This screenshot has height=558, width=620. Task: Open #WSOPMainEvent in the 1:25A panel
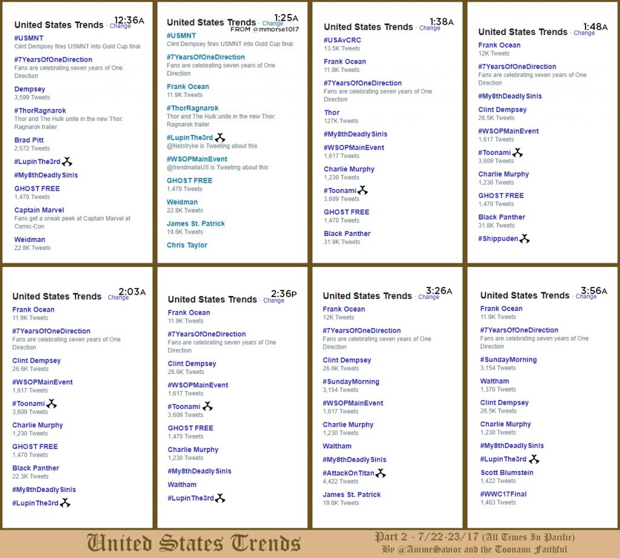tap(197, 159)
